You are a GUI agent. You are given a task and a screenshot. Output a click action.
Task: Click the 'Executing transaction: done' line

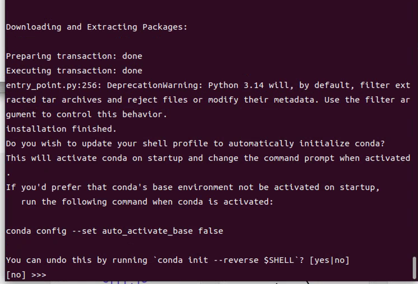tap(74, 71)
